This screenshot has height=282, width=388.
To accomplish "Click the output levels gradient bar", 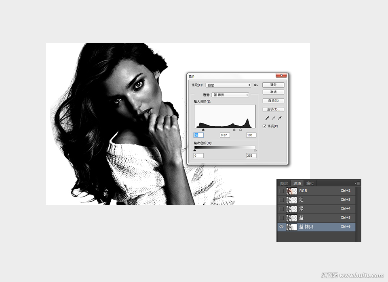I will click(x=225, y=147).
